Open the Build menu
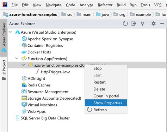The image size is (167, 132). 121,5
